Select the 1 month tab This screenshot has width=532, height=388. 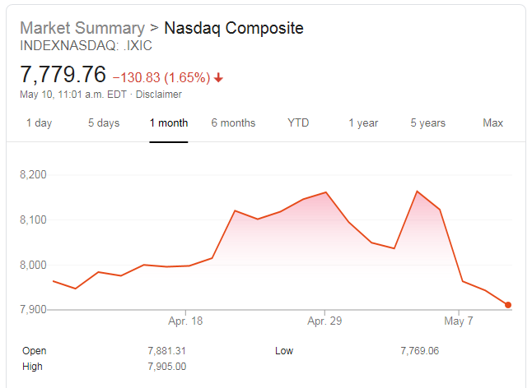pyautogui.click(x=169, y=123)
